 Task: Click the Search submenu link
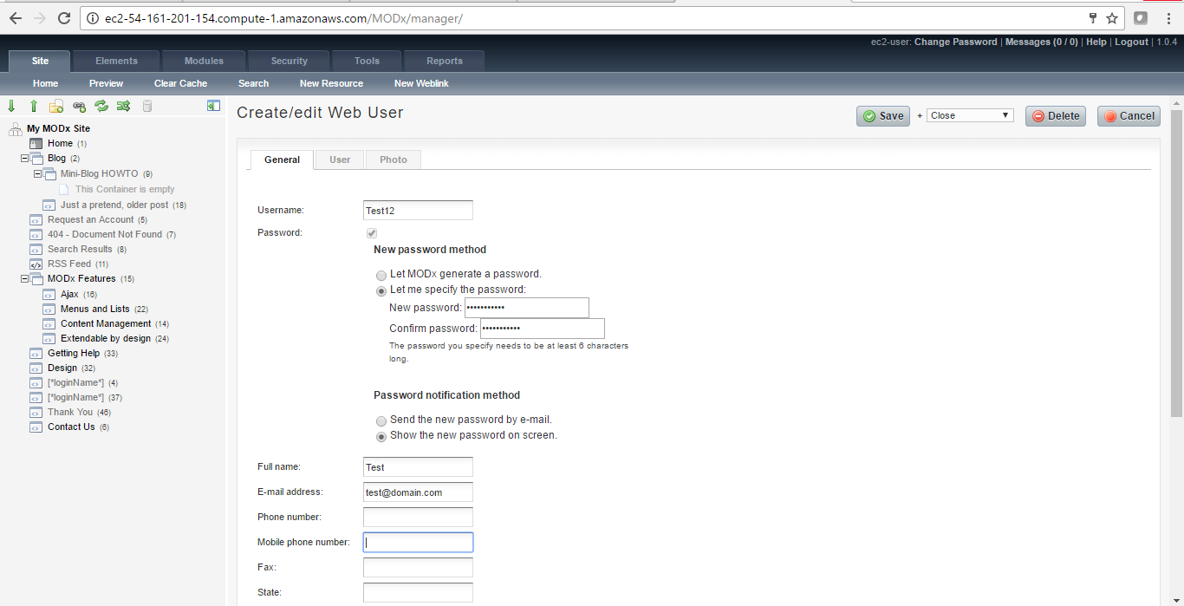tap(253, 83)
